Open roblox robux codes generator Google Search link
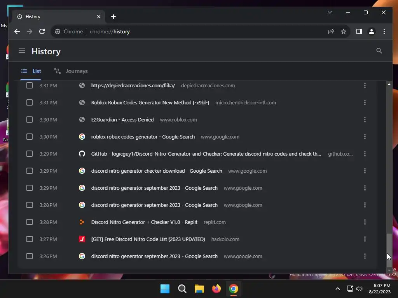Viewport: 398px width, 298px height. [x=143, y=137]
